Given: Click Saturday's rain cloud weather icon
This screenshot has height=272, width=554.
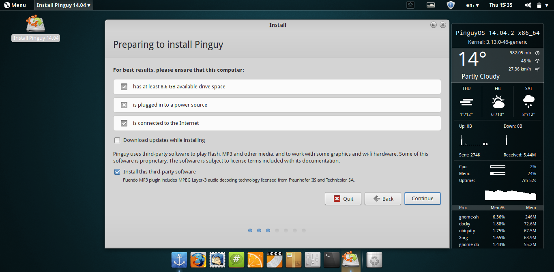Looking at the screenshot, I should 529,101.
